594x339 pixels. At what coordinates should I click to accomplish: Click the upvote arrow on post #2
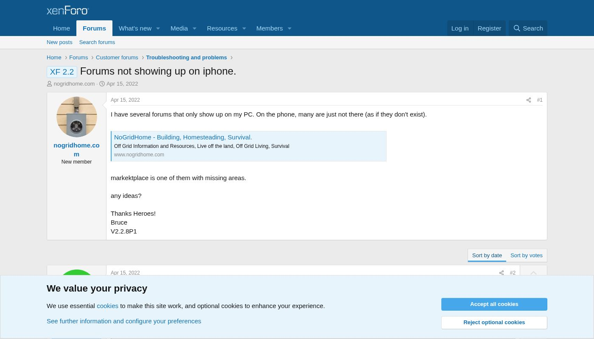click(x=533, y=273)
